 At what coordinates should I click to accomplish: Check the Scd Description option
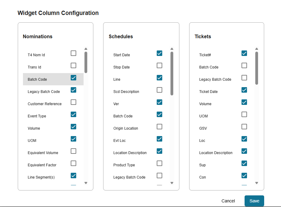pos(159,90)
